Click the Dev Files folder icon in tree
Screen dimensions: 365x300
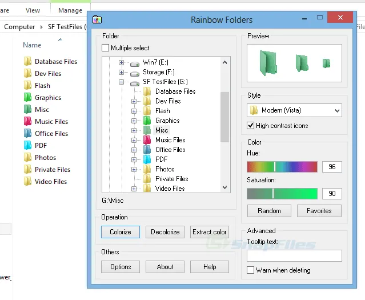(147, 101)
